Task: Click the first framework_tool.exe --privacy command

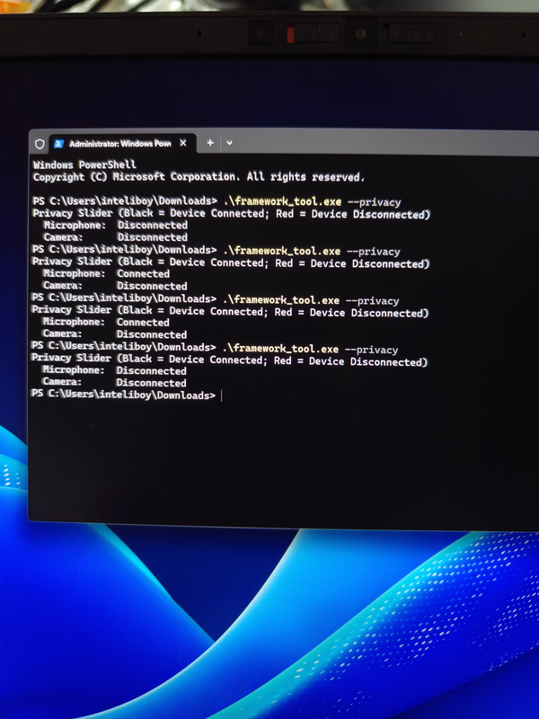Action: pyautogui.click(x=312, y=201)
